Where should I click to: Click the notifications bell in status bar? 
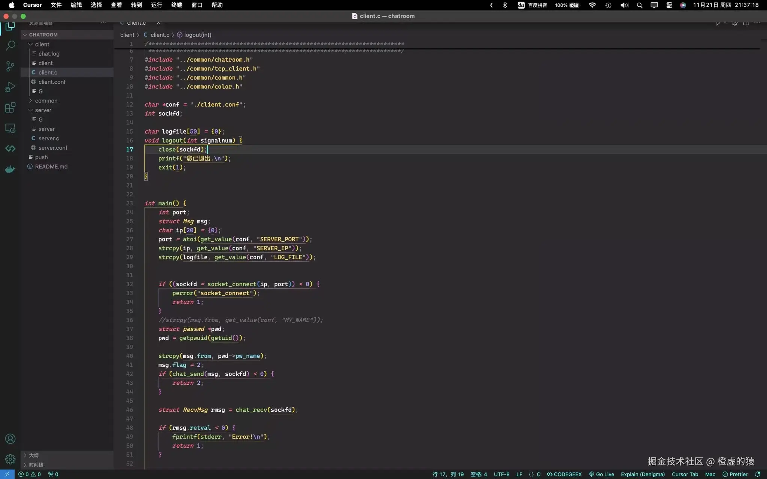(x=758, y=474)
